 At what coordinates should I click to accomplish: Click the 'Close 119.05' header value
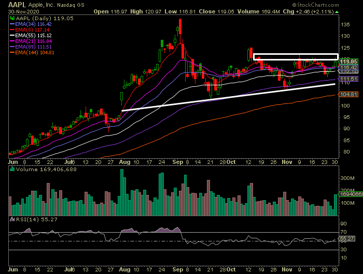pos(216,11)
